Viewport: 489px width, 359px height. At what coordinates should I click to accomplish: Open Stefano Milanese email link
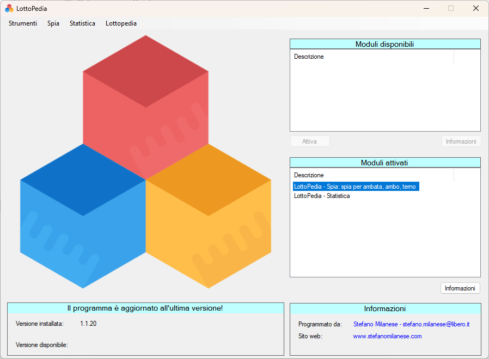tap(411, 324)
